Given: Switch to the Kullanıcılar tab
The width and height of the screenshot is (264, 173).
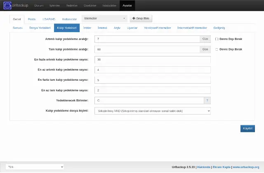Looking at the screenshot, I should click(x=69, y=19).
